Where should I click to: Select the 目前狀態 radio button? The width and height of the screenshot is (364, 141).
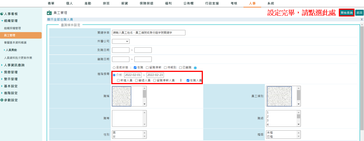(114, 67)
